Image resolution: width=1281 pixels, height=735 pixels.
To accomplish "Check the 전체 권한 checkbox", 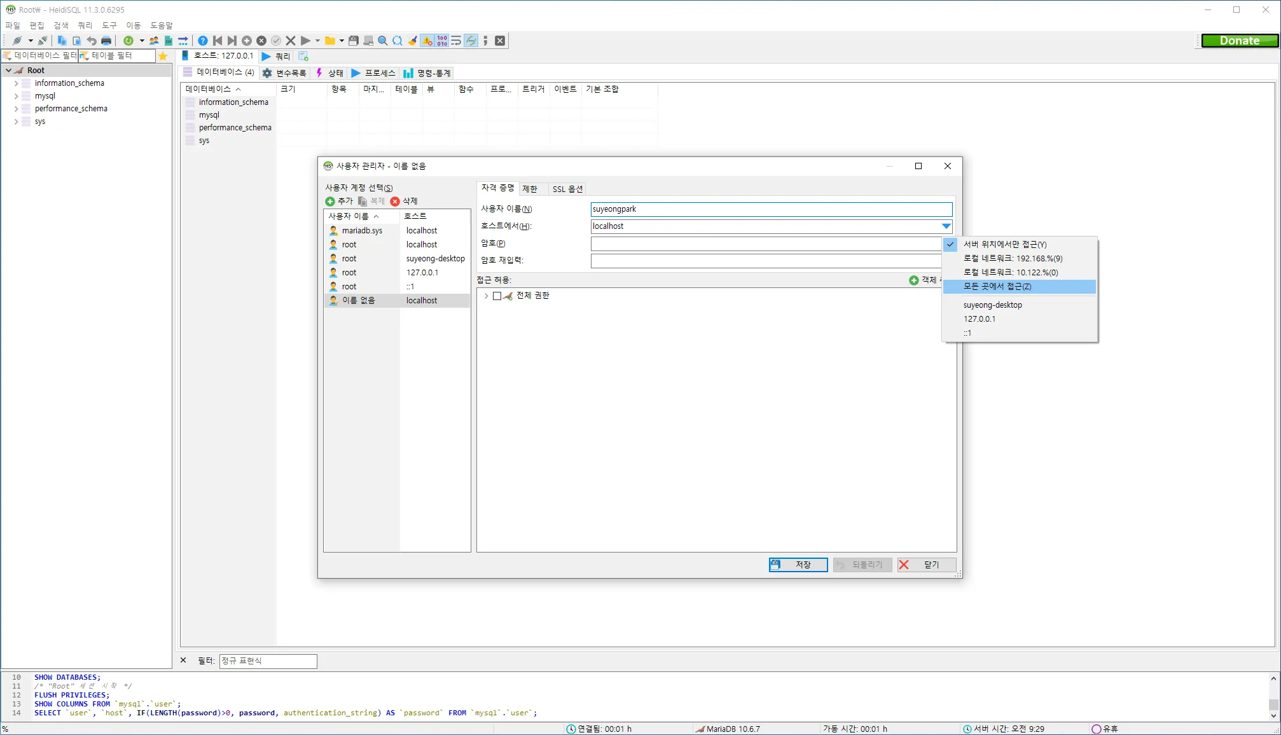I will pyautogui.click(x=497, y=296).
